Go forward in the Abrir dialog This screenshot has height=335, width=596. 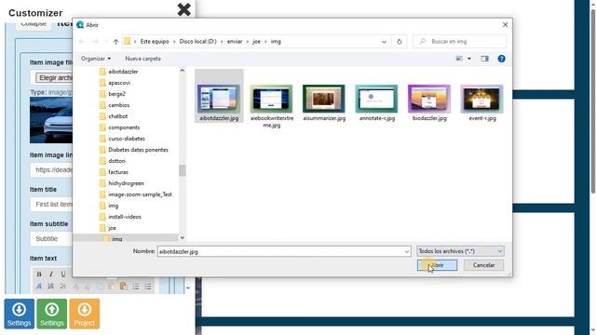(x=95, y=41)
